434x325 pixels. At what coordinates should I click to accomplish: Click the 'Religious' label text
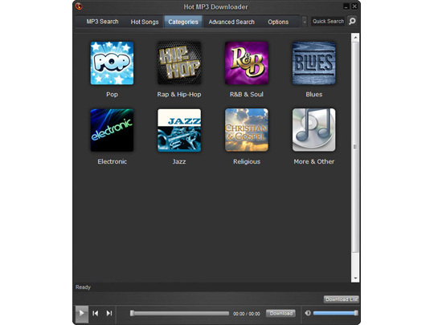[247, 161]
